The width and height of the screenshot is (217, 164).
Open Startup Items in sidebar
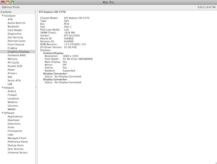[15, 145]
